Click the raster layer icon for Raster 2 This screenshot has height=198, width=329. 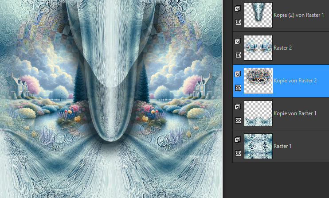coord(238,41)
